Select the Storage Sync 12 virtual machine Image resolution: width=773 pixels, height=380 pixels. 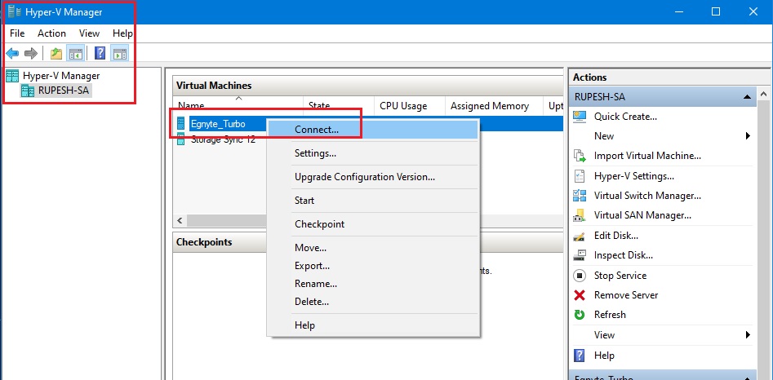[223, 139]
